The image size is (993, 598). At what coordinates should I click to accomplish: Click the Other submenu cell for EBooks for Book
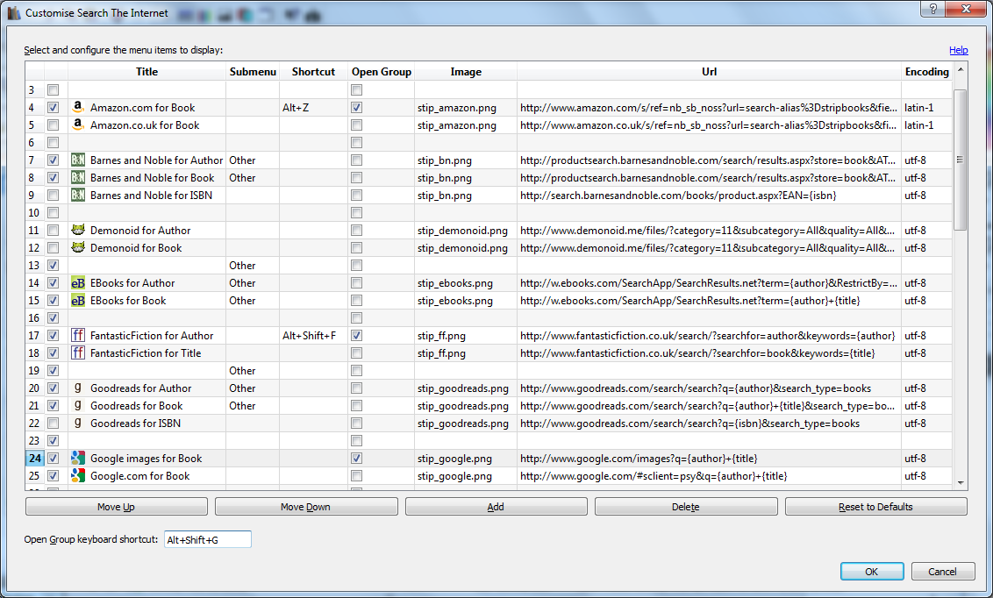click(253, 301)
